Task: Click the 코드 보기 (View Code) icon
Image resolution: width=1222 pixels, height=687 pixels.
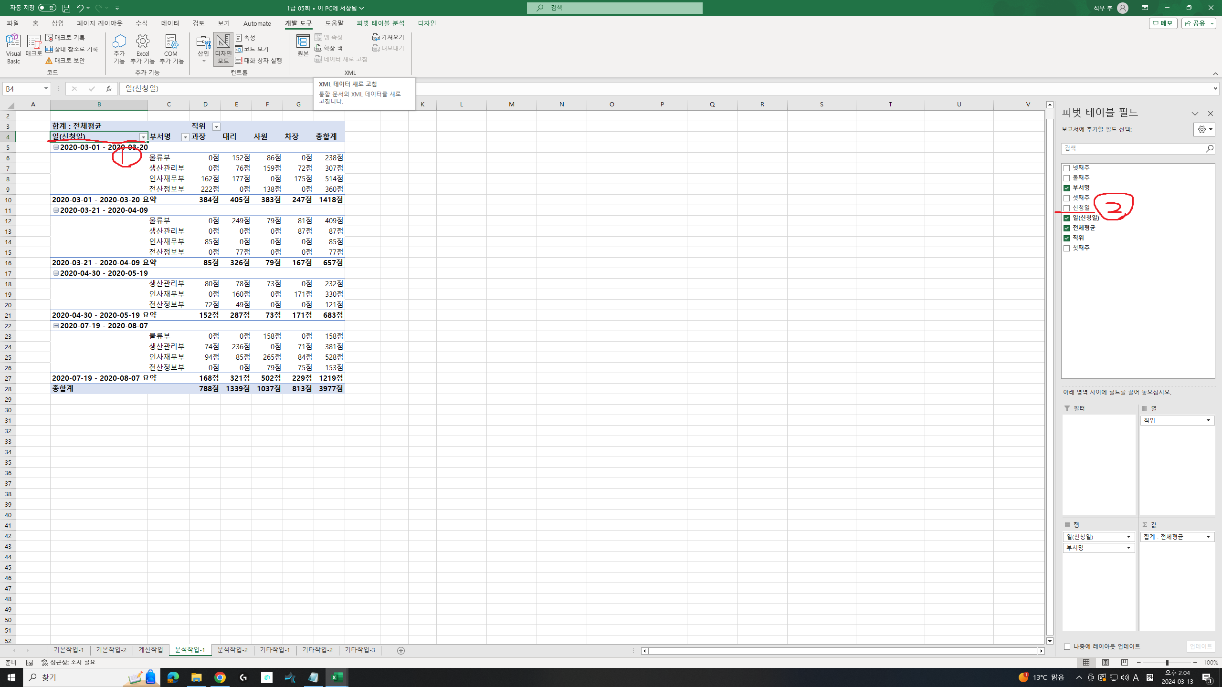Action: coord(252,49)
